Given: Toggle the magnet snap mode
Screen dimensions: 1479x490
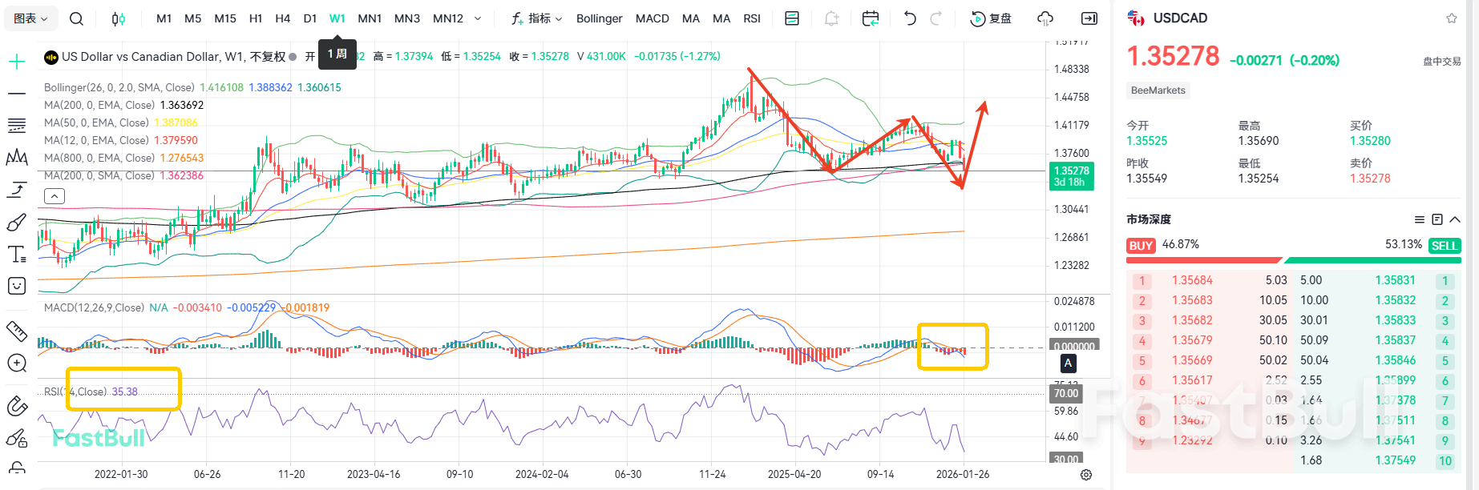Looking at the screenshot, I should (x=17, y=406).
